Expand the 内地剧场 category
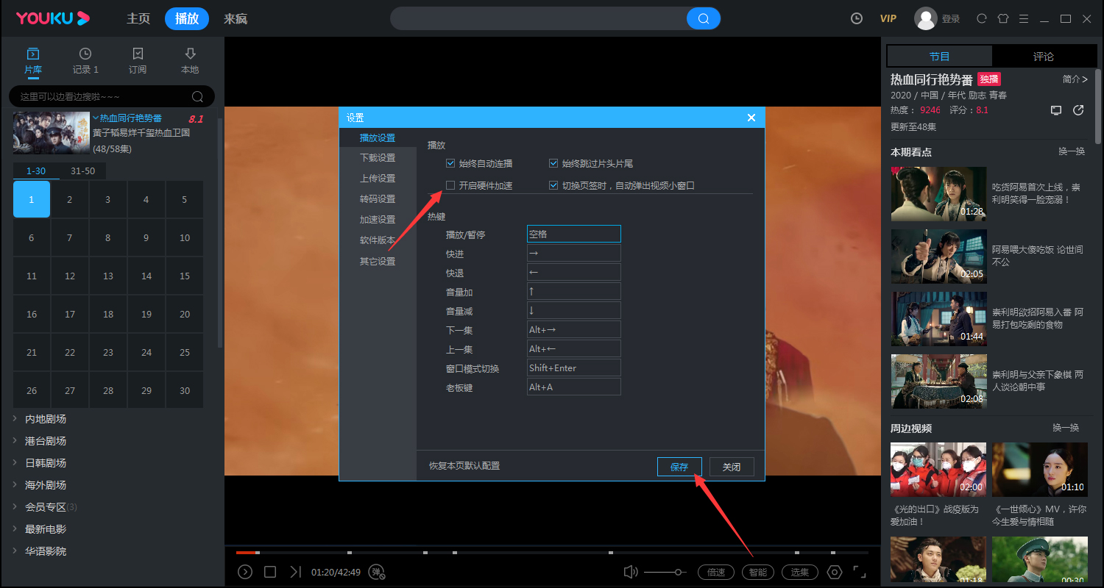Viewport: 1104px width, 588px height. point(44,418)
